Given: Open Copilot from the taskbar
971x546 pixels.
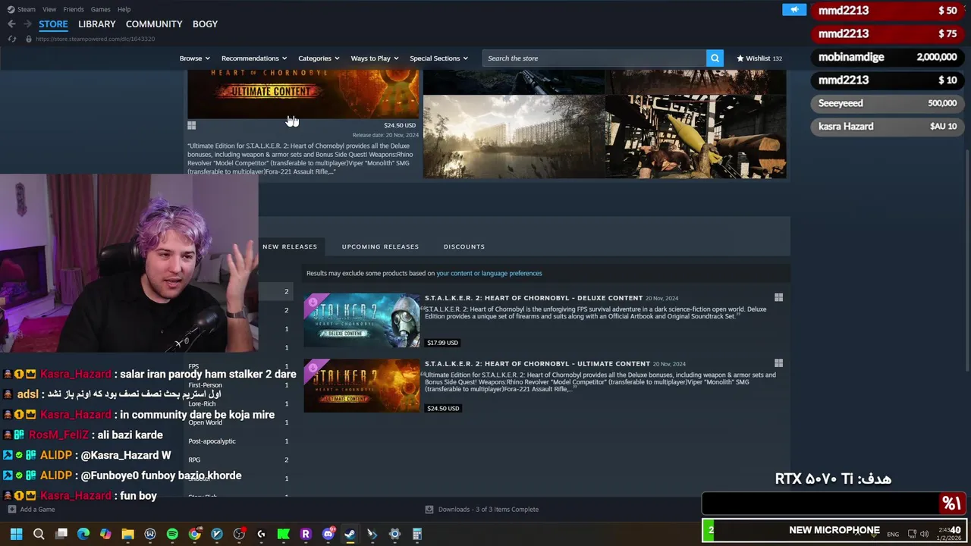Looking at the screenshot, I should [105, 534].
